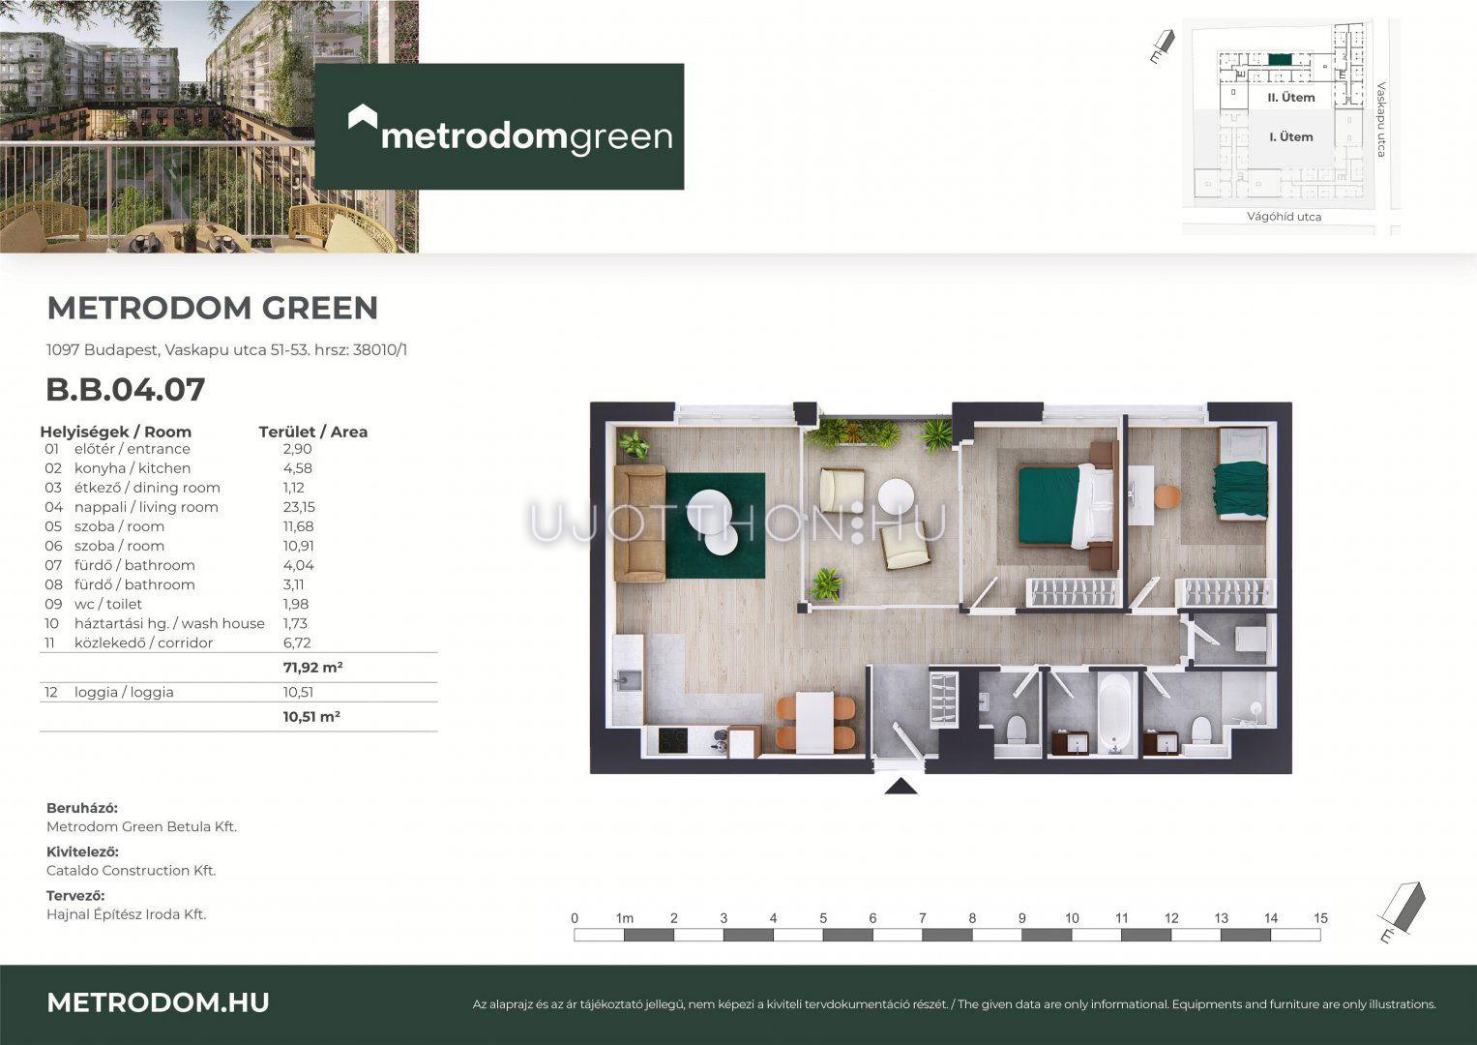The height and width of the screenshot is (1045, 1477).
Task: Click the balcony rendering photo at top left
Action: click(x=209, y=126)
